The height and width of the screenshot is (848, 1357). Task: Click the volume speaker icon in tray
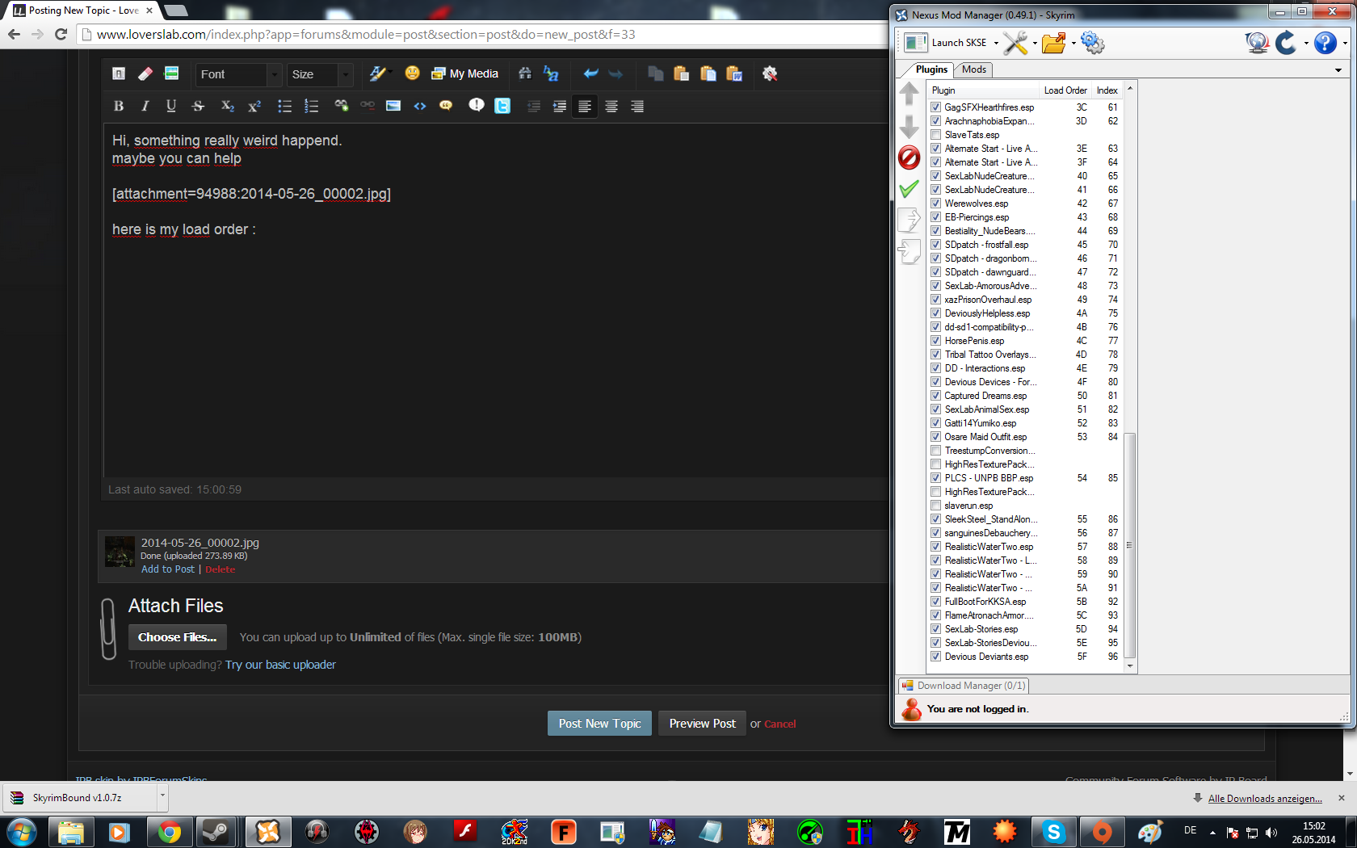(1271, 832)
